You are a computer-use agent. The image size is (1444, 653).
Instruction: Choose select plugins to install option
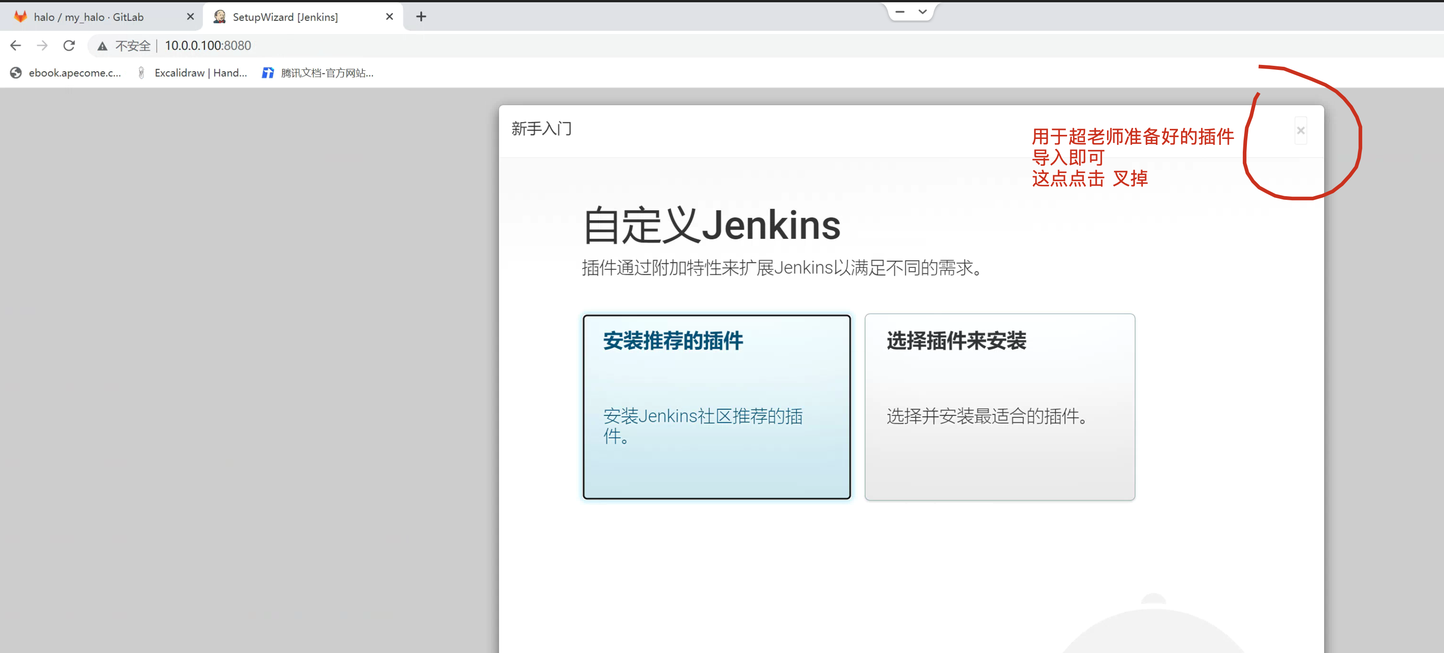[999, 406]
